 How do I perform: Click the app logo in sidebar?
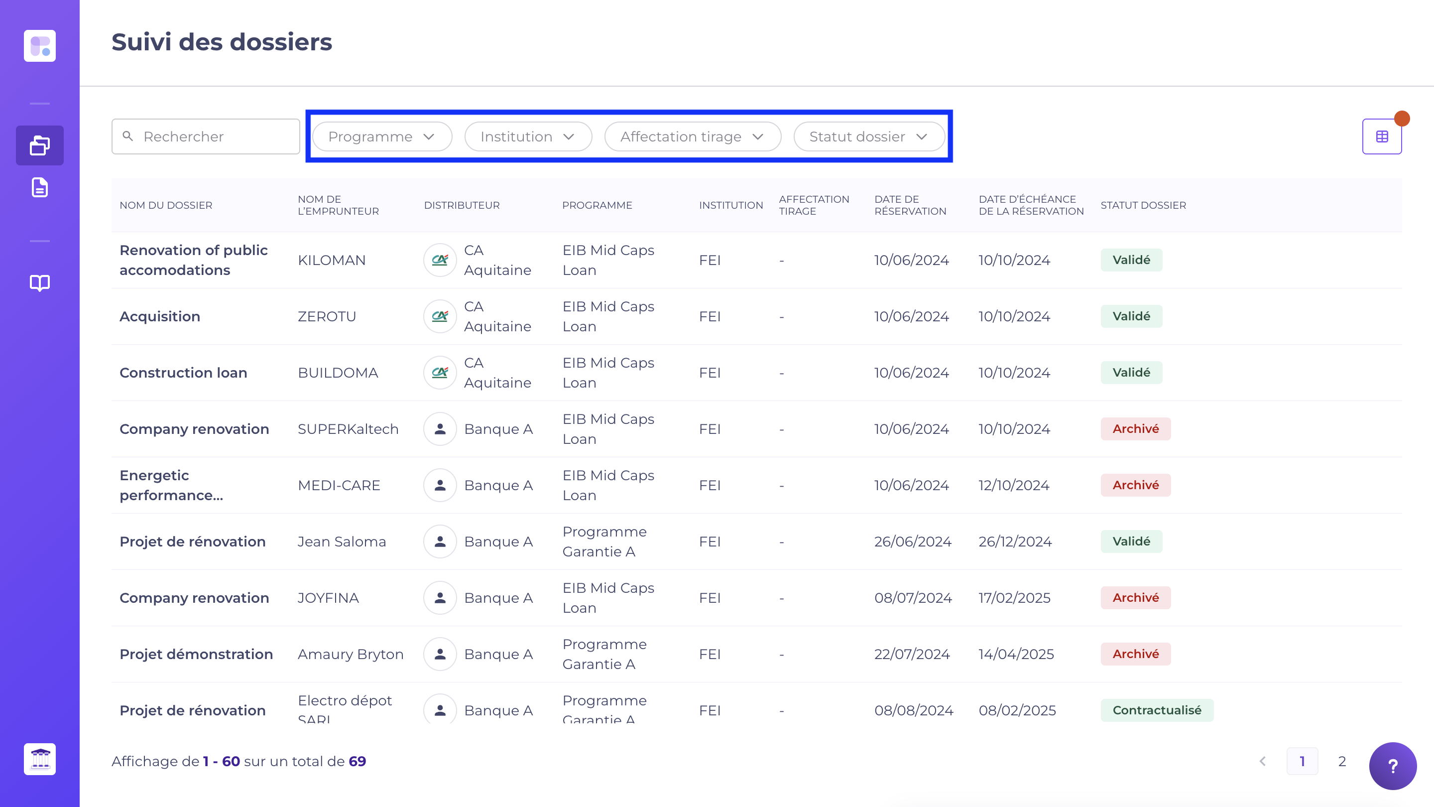(x=39, y=46)
